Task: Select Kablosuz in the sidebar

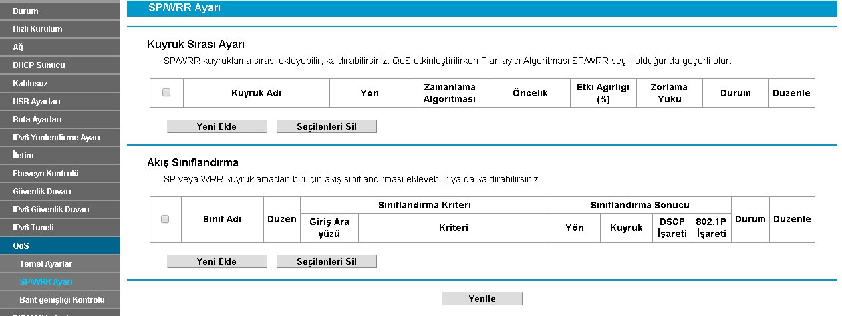Action: coord(30,84)
